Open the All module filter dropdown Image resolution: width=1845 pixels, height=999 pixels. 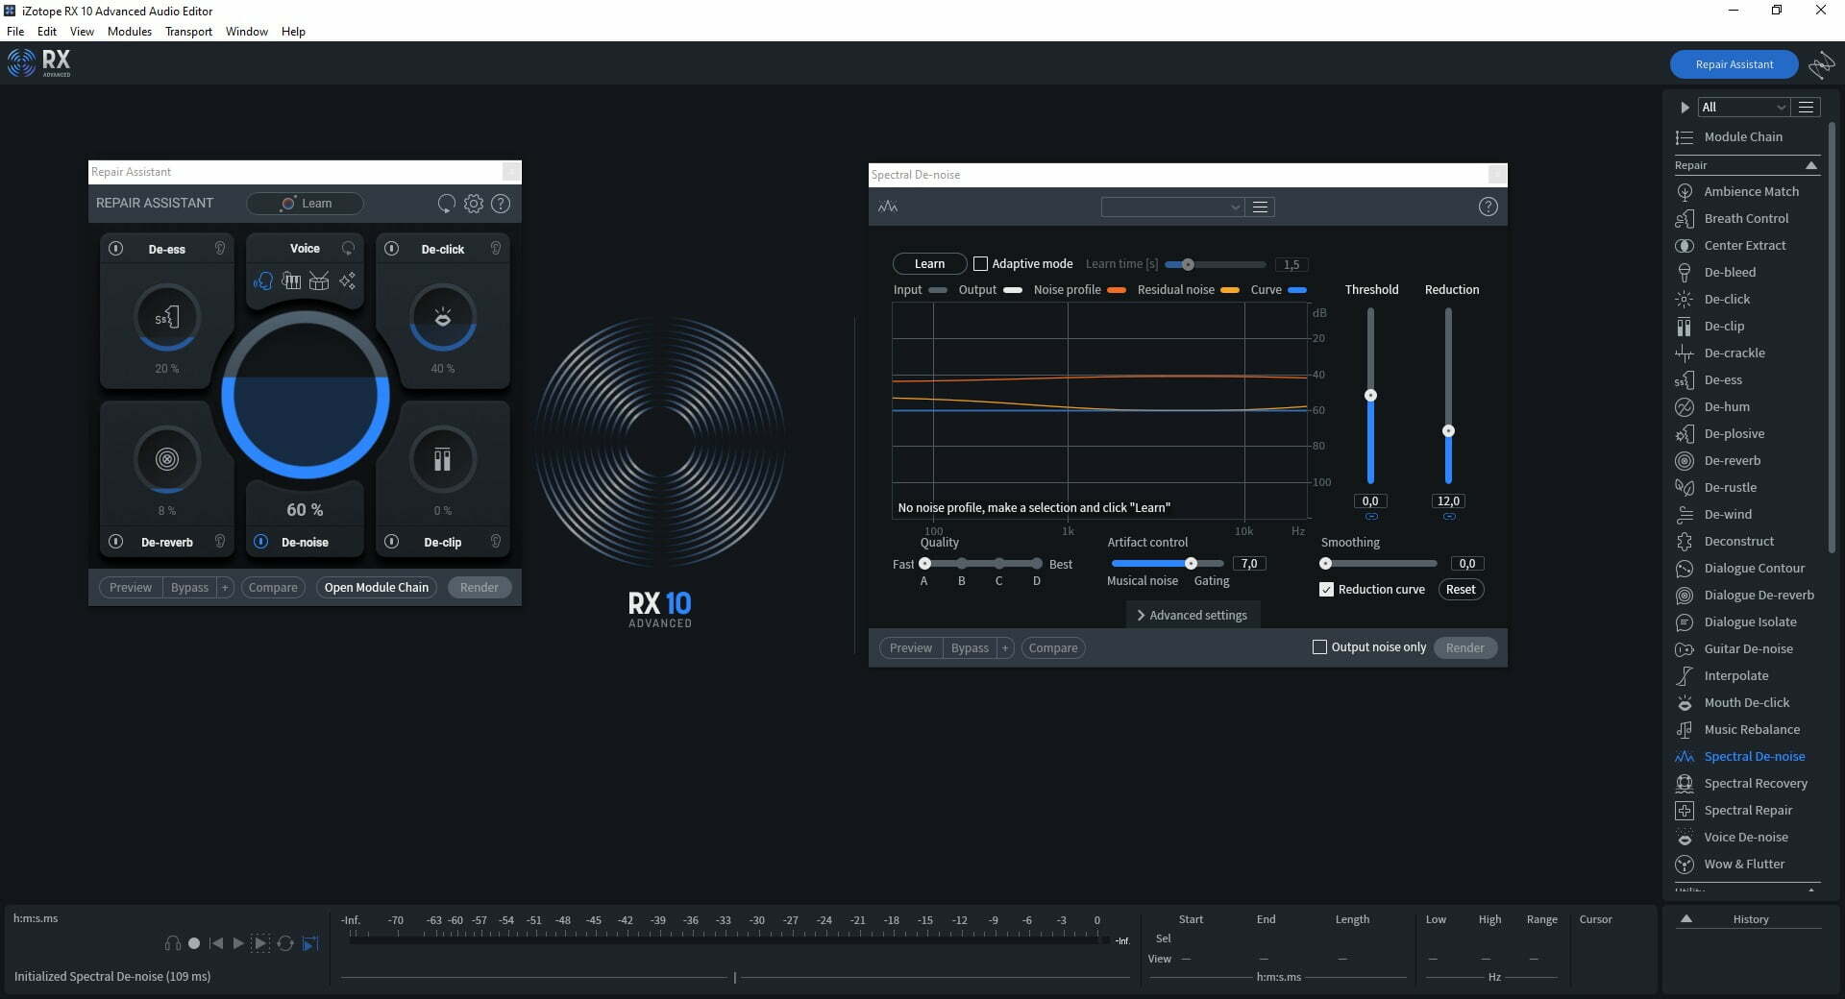pos(1742,108)
